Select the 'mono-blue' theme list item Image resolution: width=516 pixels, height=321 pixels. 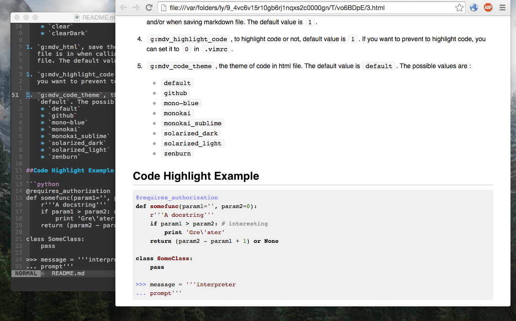point(181,103)
